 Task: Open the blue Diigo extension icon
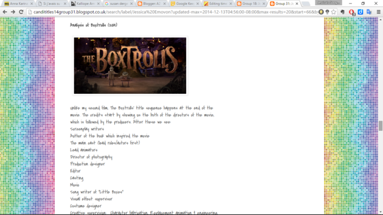click(360, 12)
